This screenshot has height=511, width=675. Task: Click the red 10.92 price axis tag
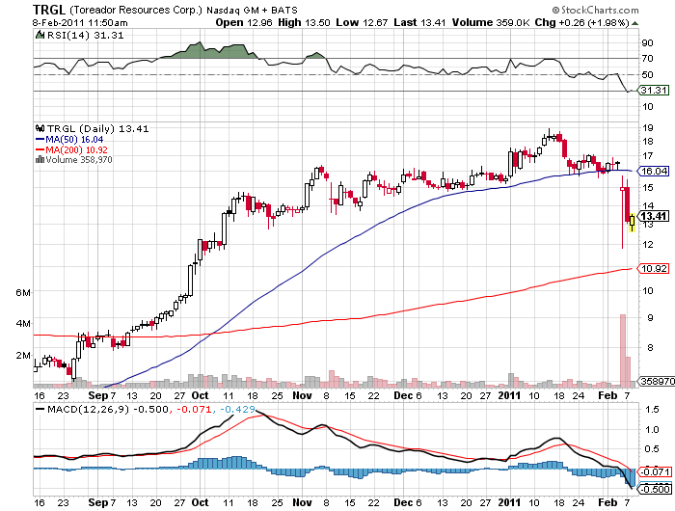click(653, 268)
